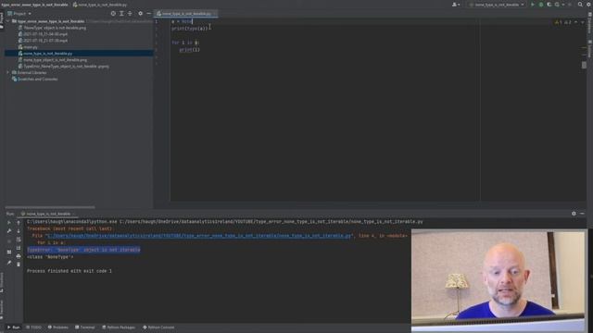Select the first 2021-07-19 mp4 file
593x333 pixels.
pos(43,34)
